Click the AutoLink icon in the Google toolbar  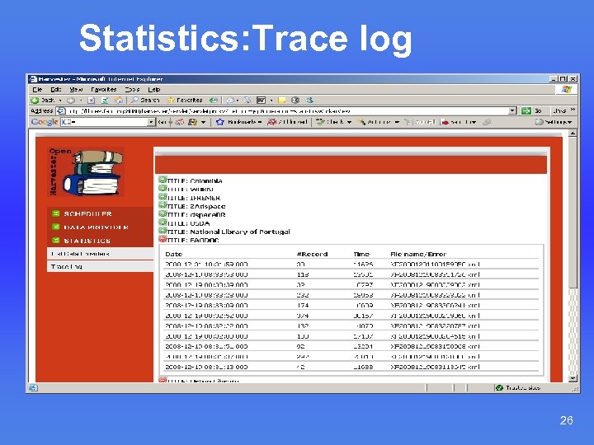point(361,122)
